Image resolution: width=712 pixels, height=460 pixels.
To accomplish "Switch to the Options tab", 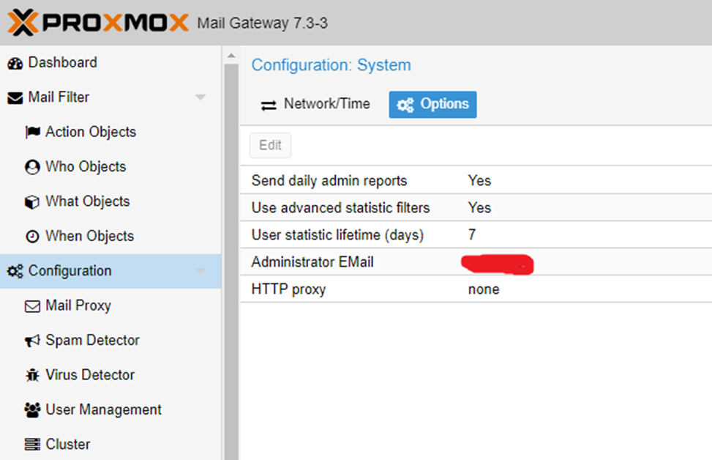I will coord(432,105).
